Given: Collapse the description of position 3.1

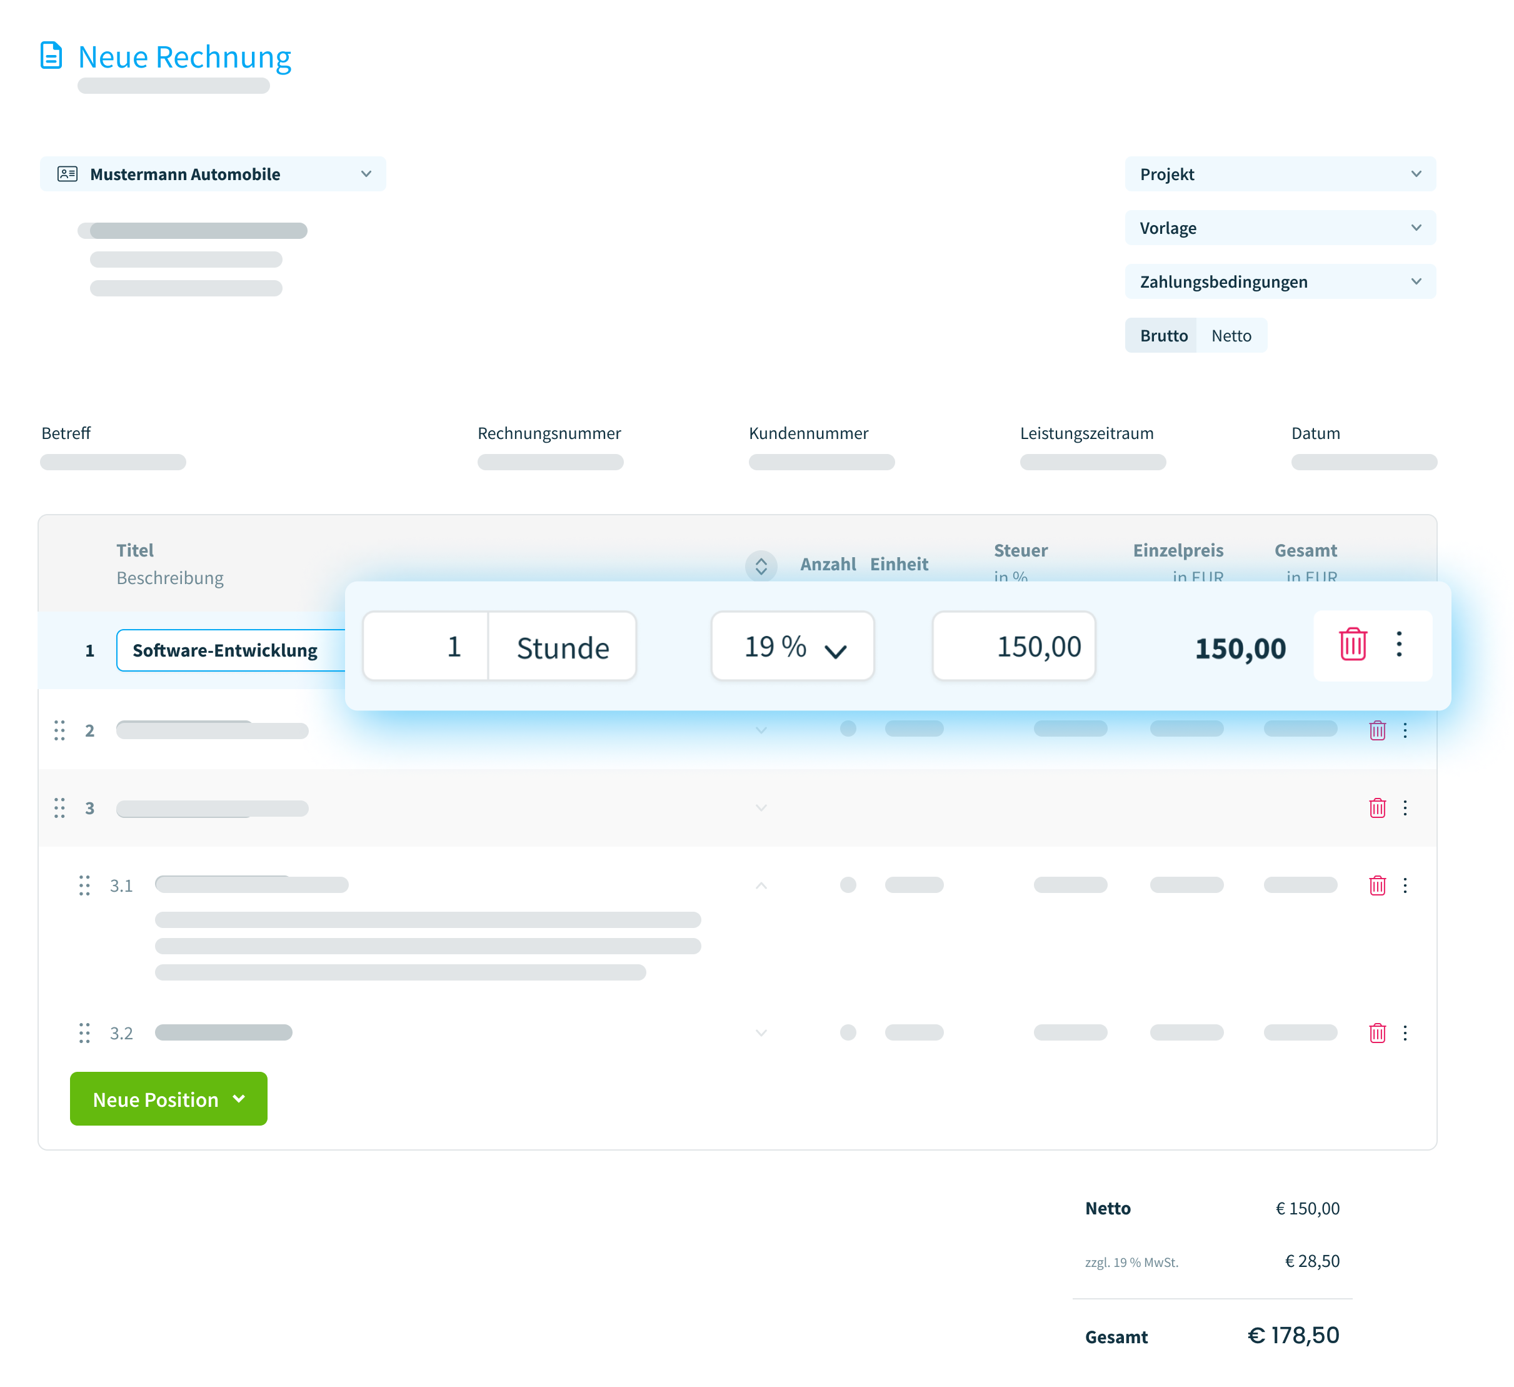Looking at the screenshot, I should click(761, 885).
